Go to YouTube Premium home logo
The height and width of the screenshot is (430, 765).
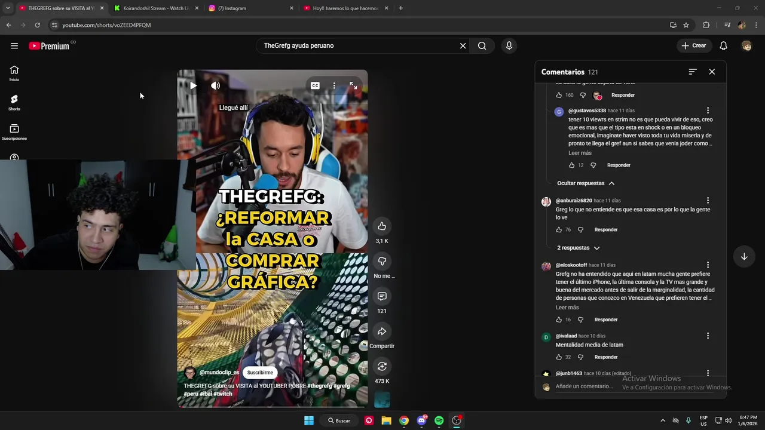tap(49, 46)
